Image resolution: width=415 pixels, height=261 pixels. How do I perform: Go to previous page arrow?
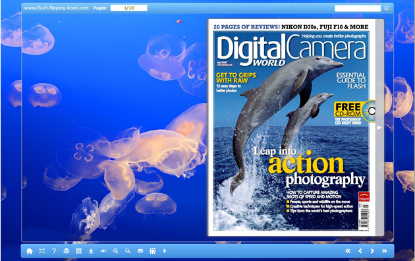[360, 251]
